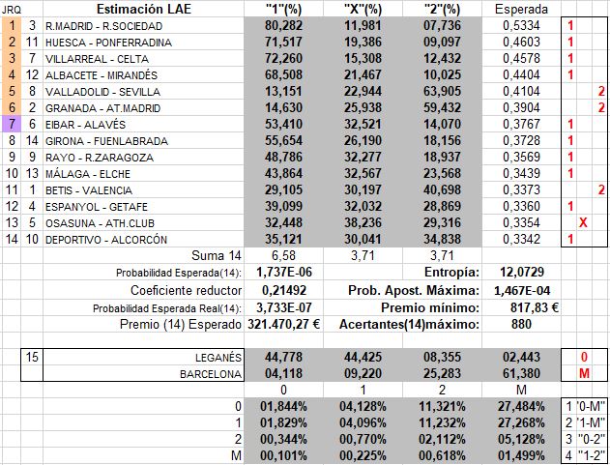
Task: Click the GRANADA - AT.MADRID match cell
Action: click(x=143, y=108)
